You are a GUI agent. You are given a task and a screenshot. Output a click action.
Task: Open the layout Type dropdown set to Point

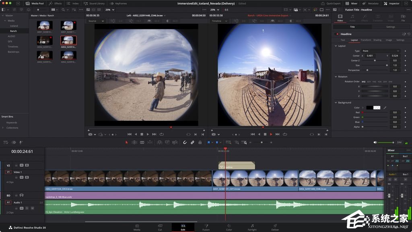(381, 51)
